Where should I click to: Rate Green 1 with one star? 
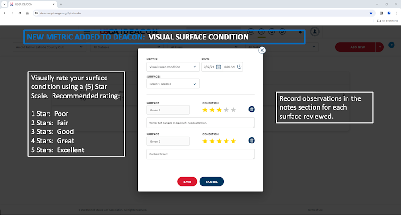click(205, 110)
